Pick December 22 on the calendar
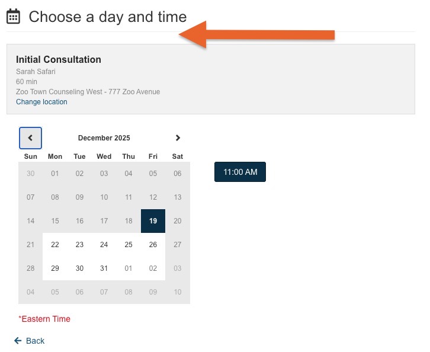The height and width of the screenshot is (352, 430). [55, 245]
